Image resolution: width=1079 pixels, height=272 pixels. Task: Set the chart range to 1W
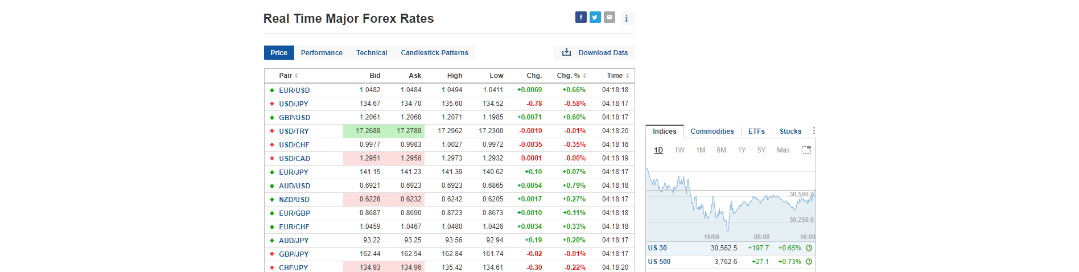point(679,150)
